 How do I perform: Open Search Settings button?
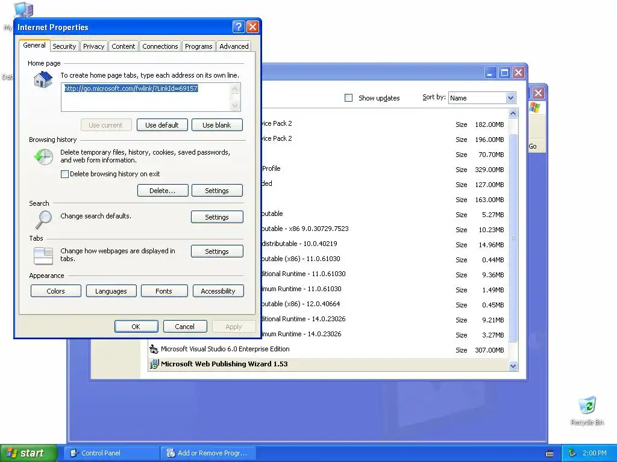[217, 217]
